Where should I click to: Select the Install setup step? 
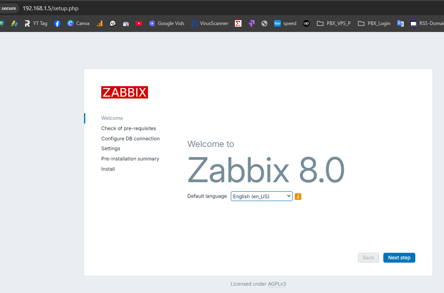[x=108, y=169]
